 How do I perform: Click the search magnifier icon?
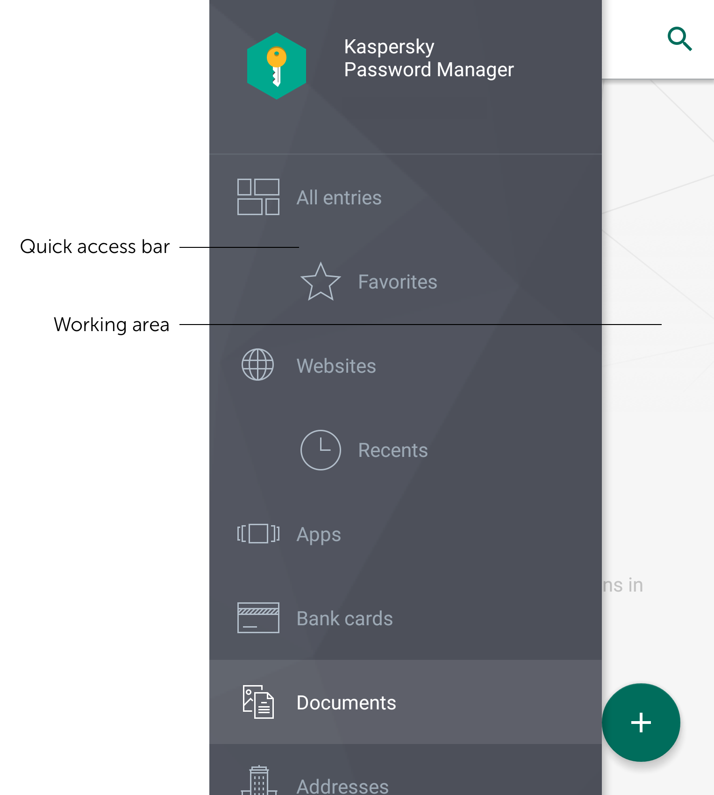[x=680, y=39]
